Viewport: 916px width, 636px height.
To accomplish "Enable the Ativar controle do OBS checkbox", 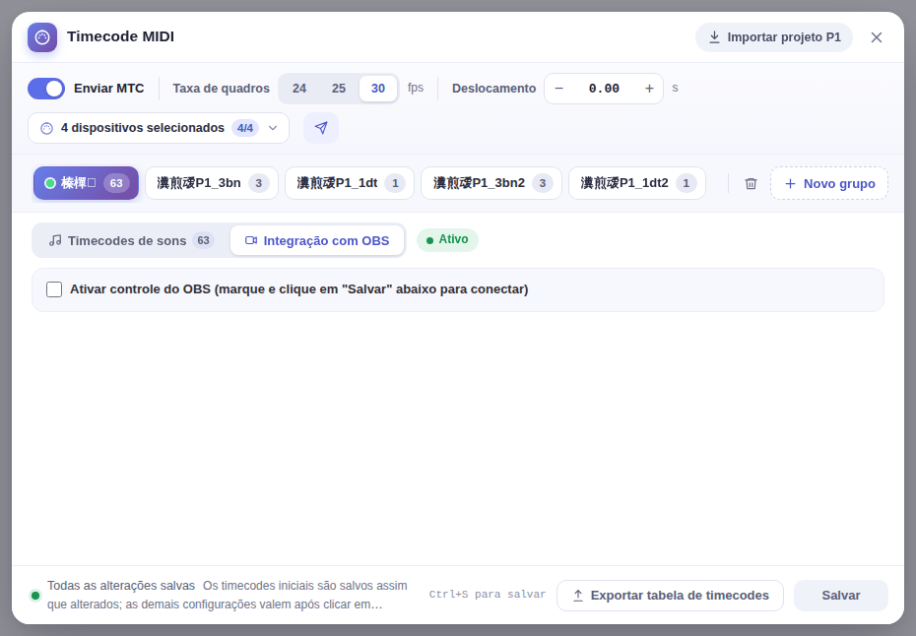I will (54, 289).
